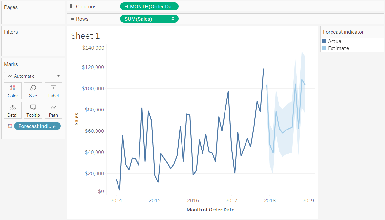Open the Color property in the Marks card
The image size is (385, 220).
click(12, 91)
